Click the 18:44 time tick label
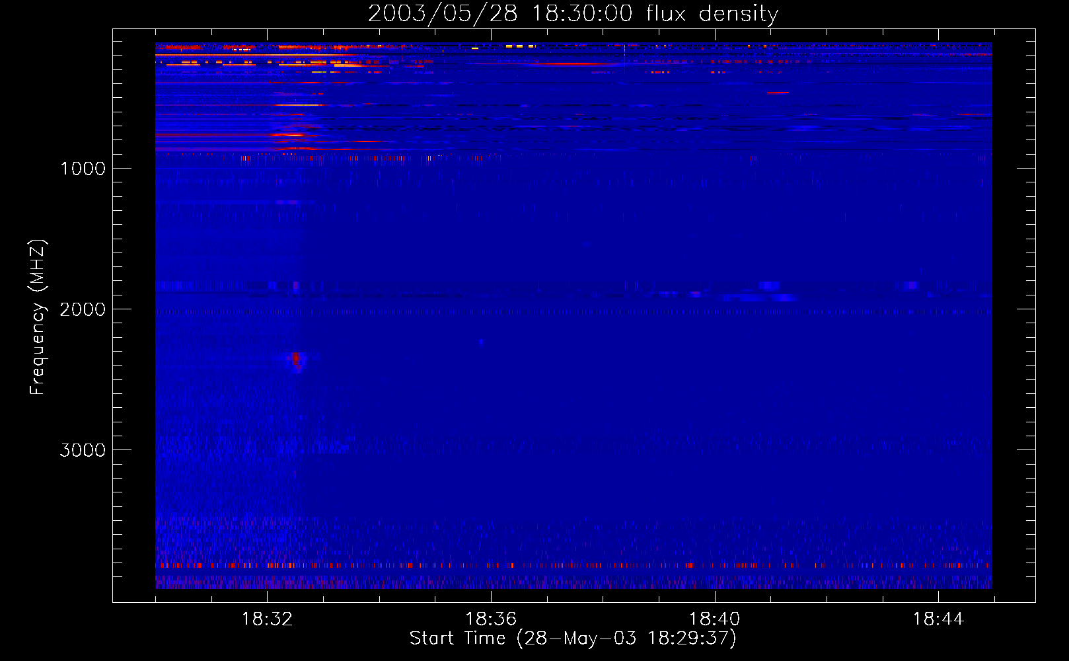Image resolution: width=1069 pixels, height=661 pixels. pyautogui.click(x=938, y=619)
